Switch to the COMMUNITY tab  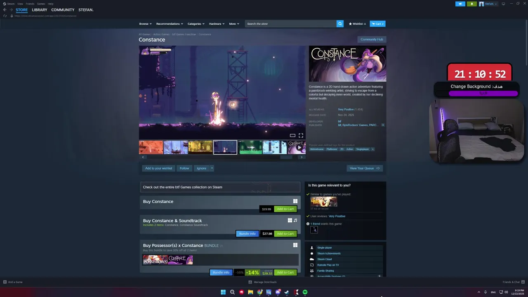point(63,10)
